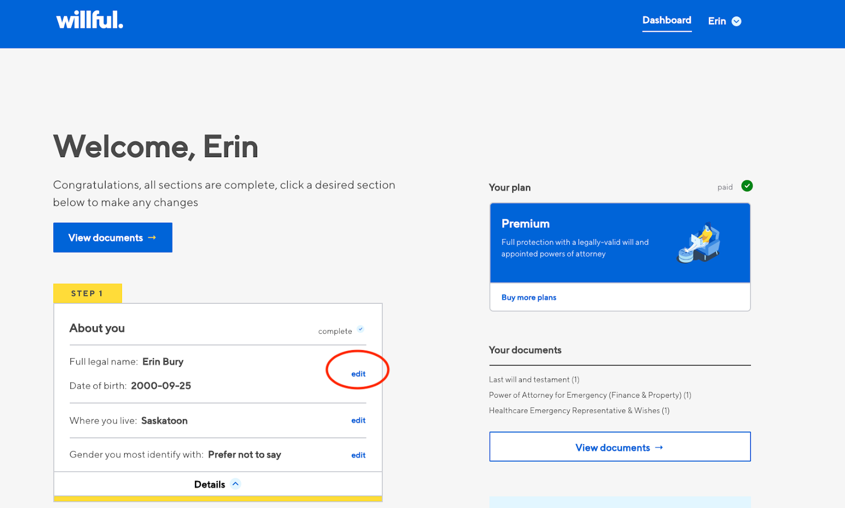Edit full legal name and birth date

pos(358,374)
